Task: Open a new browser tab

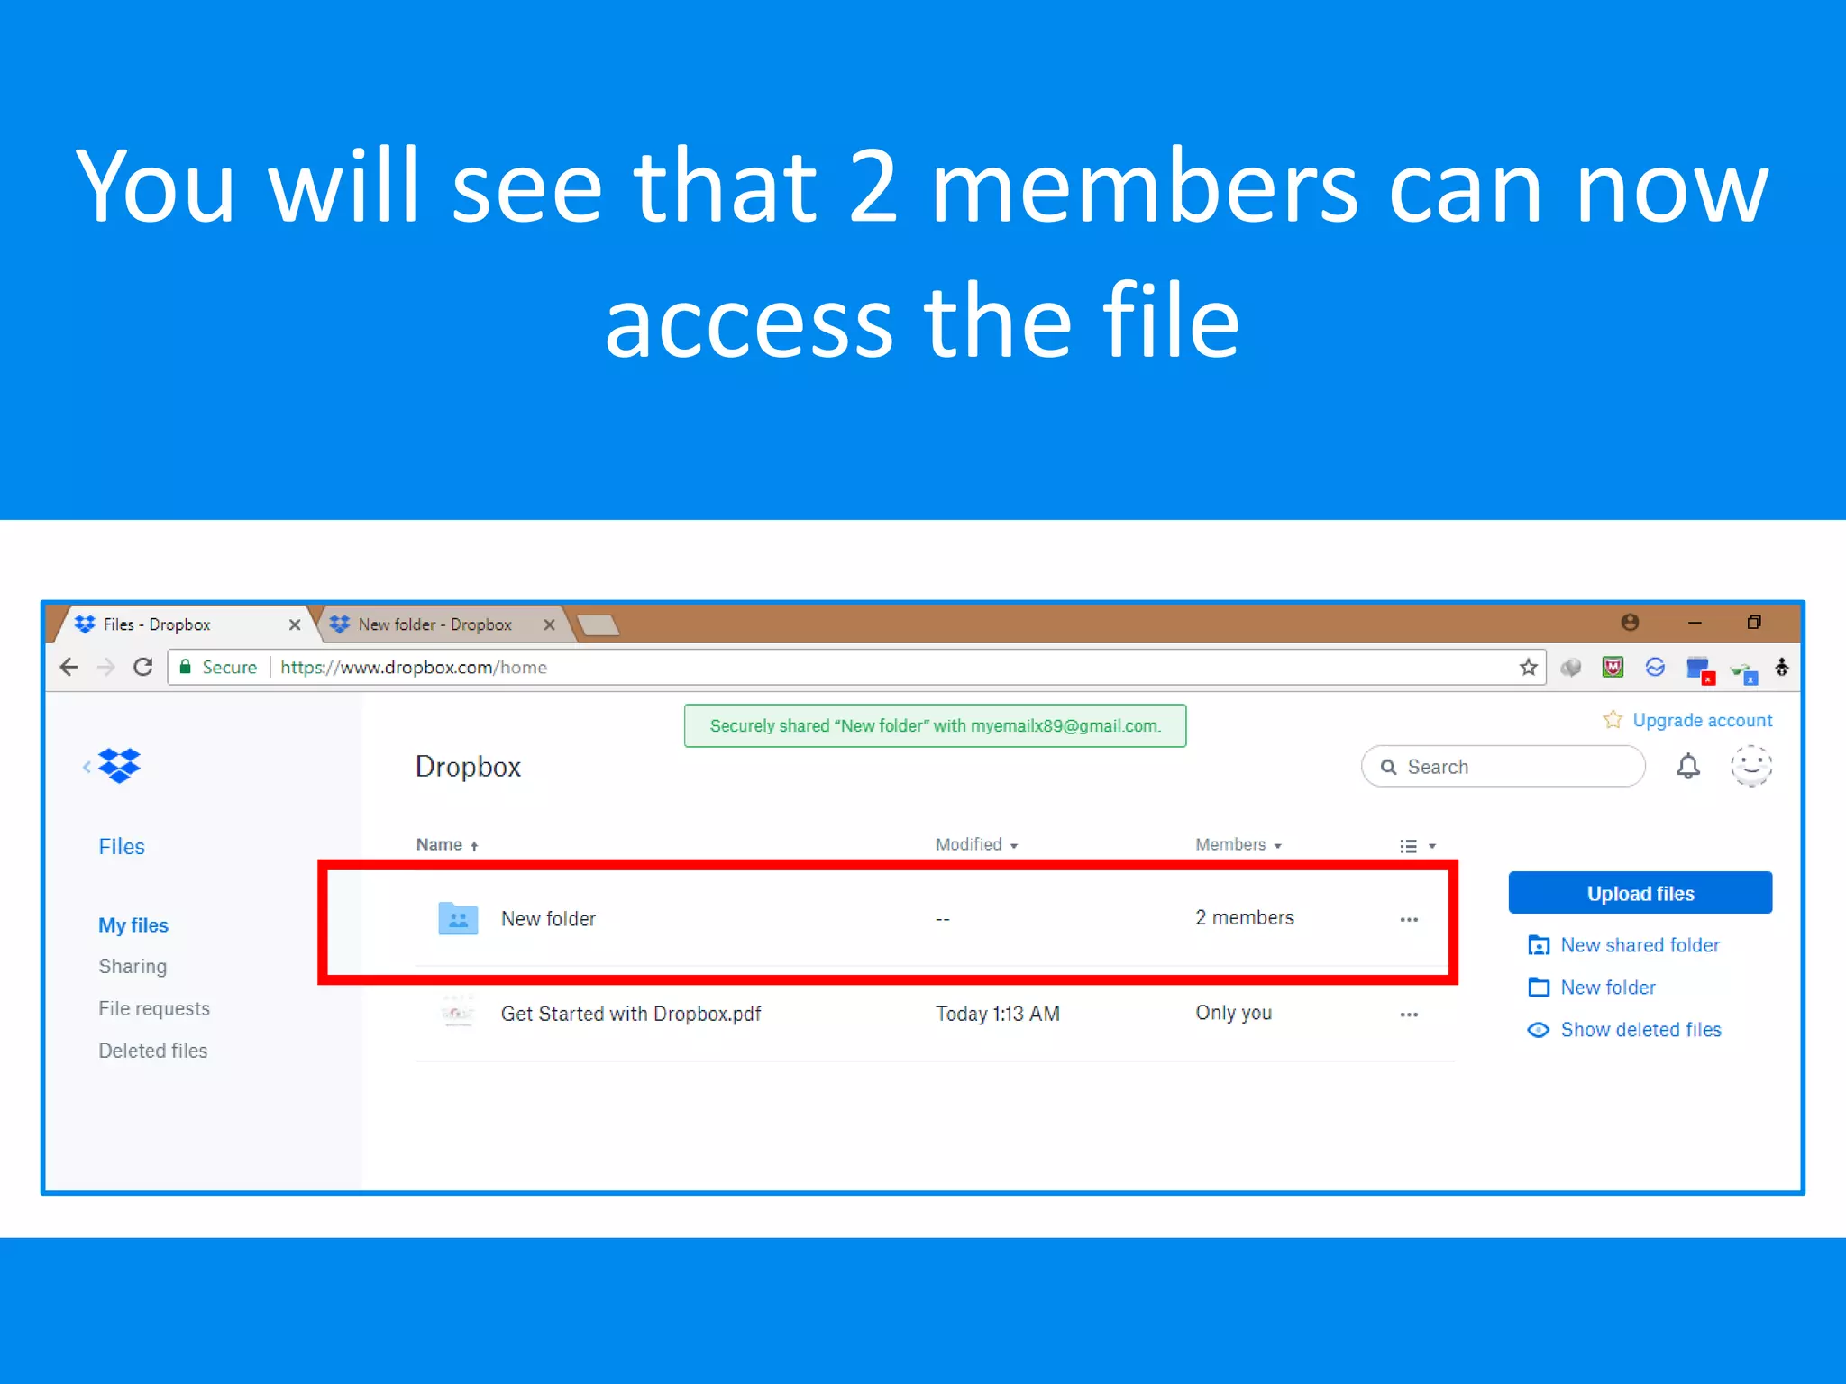Action: [598, 624]
